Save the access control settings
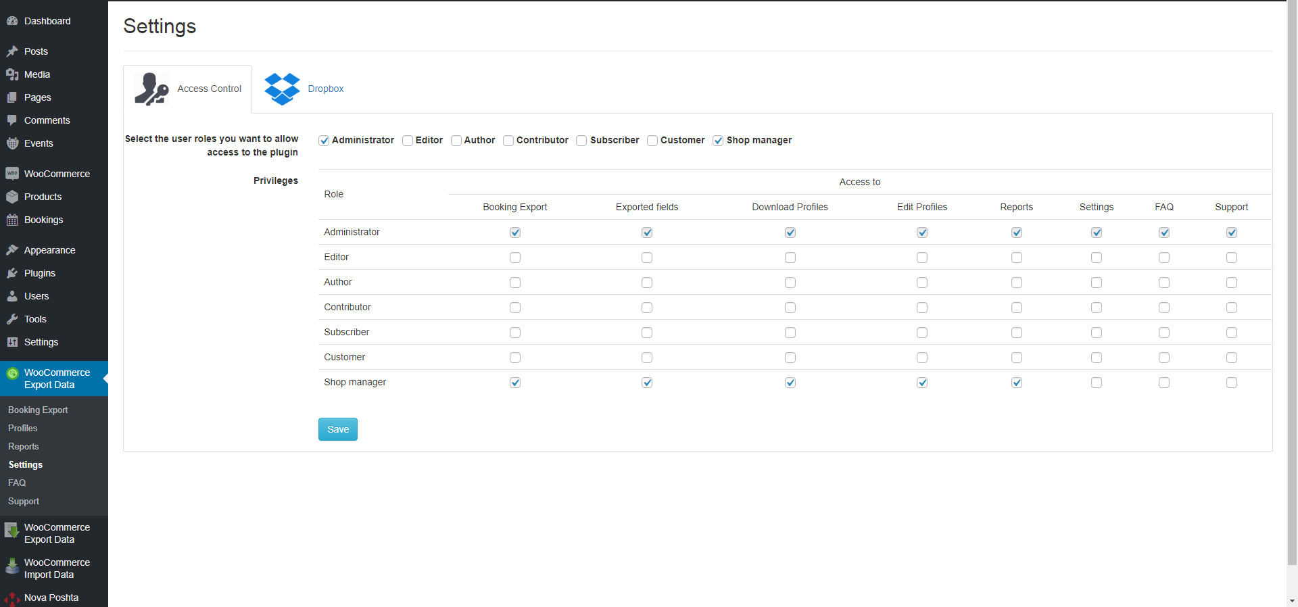 (x=337, y=429)
